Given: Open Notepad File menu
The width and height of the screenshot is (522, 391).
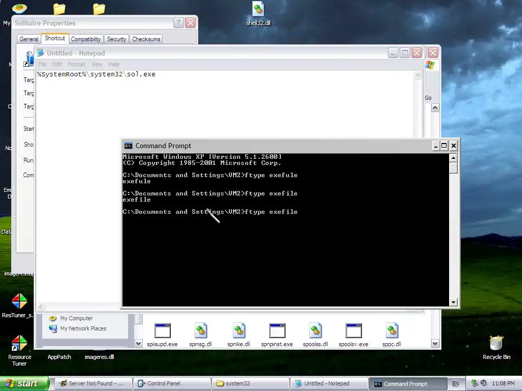Looking at the screenshot, I should click(42, 64).
